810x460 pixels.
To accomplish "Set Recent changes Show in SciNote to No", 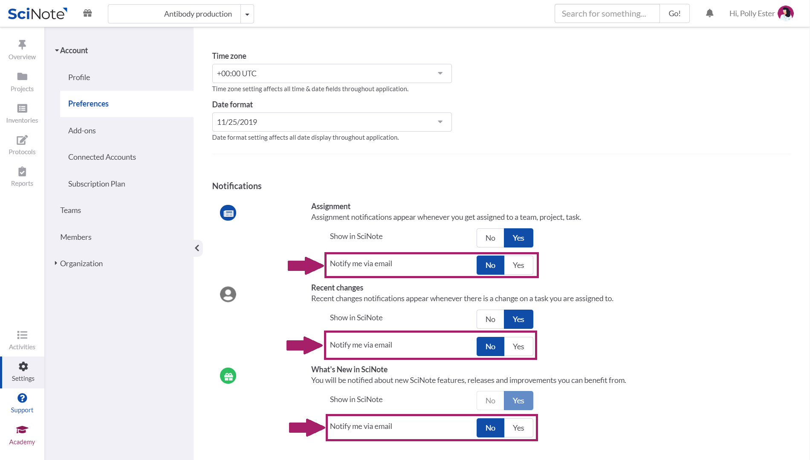I will point(490,319).
